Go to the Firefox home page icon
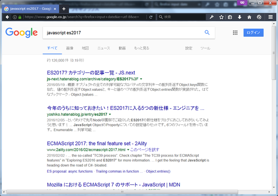This screenshot has height=196, width=278. tap(249, 17)
